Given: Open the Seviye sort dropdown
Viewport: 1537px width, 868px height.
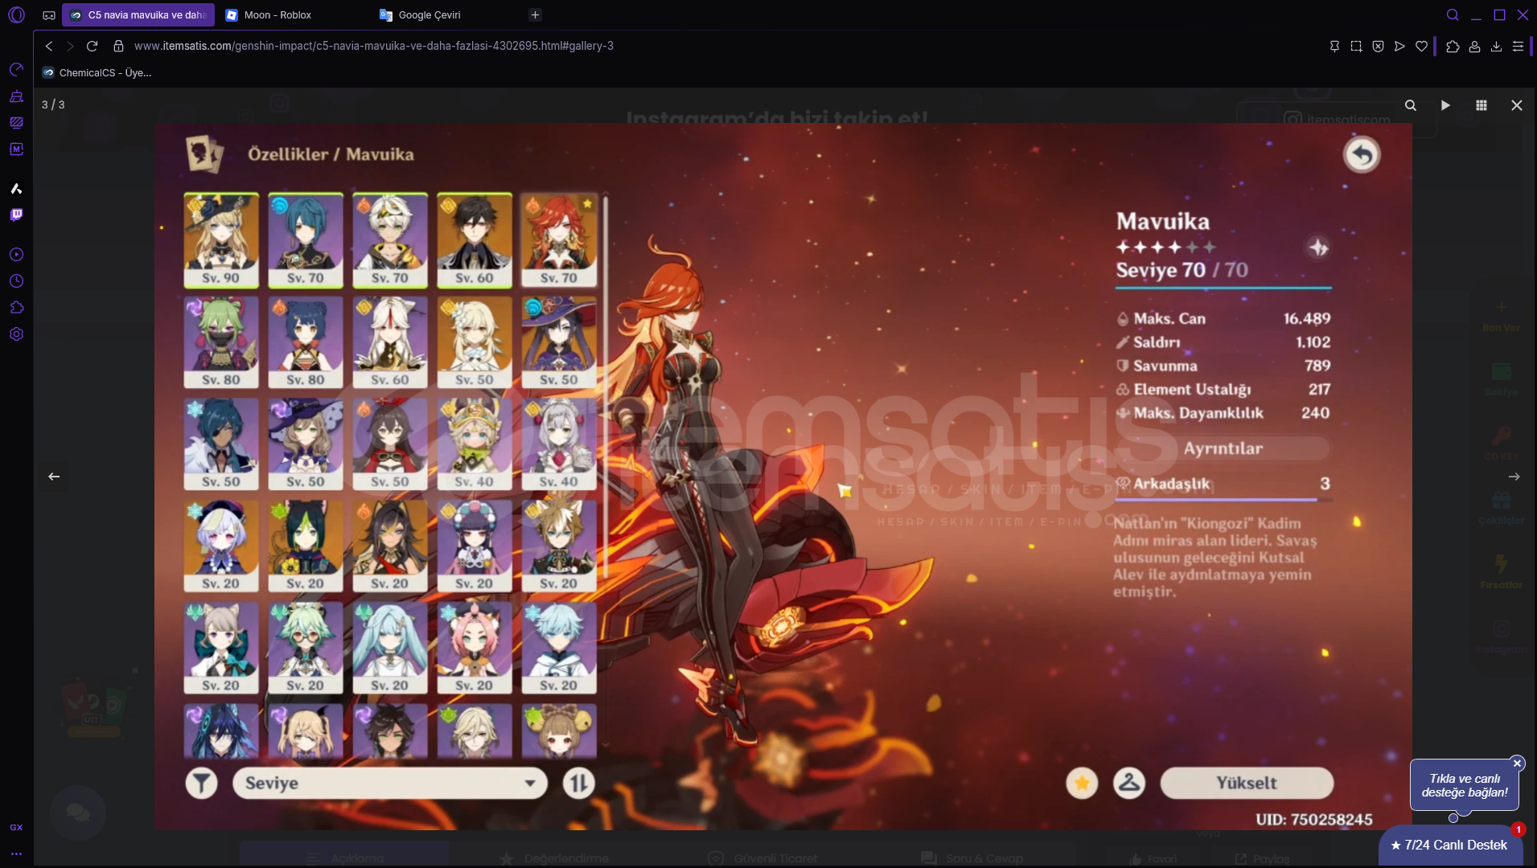Looking at the screenshot, I should [x=390, y=783].
